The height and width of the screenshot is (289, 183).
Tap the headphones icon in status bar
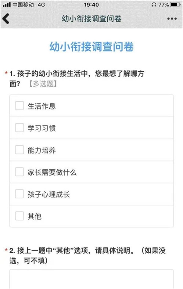point(154,5)
